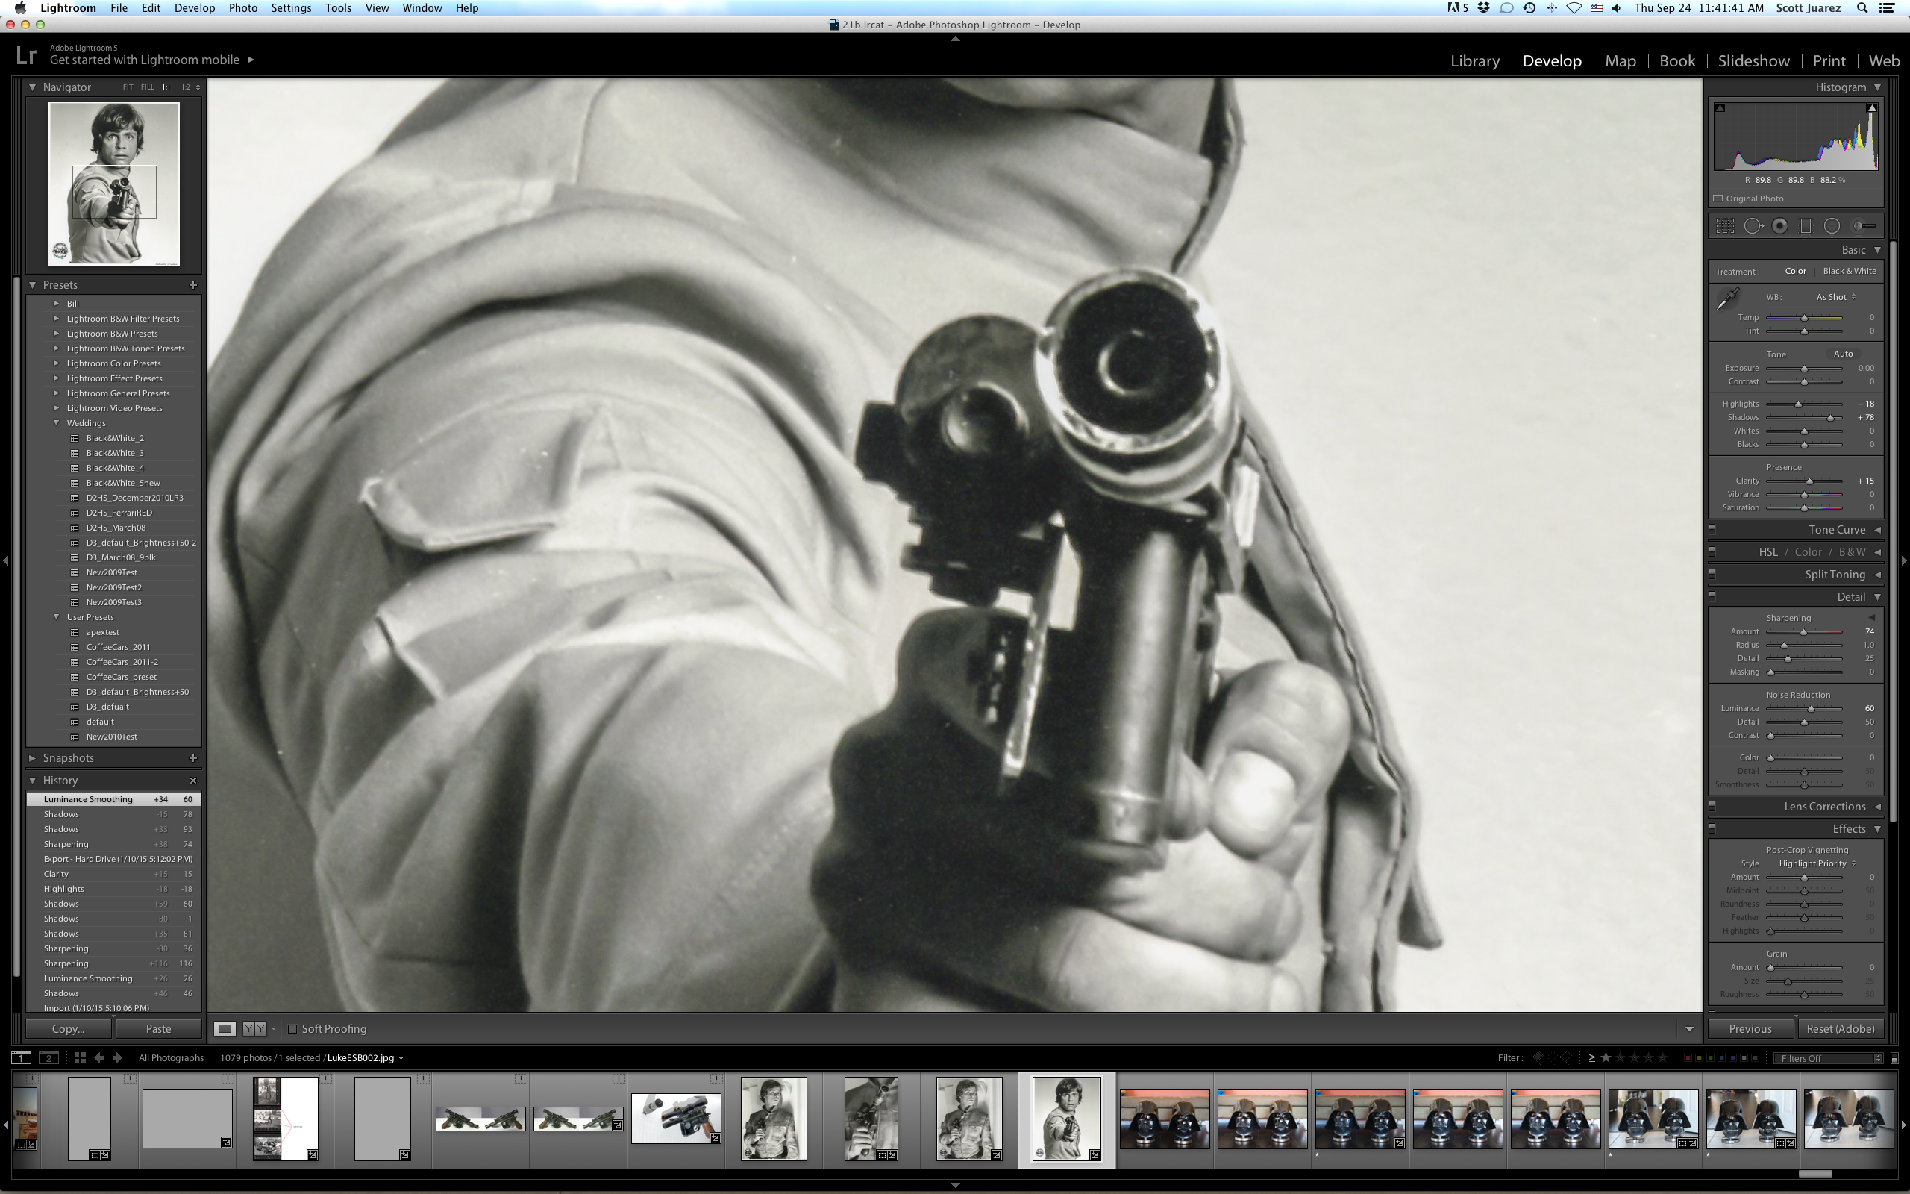Viewport: 1910px width, 1194px height.
Task: Enable the Soft Proofing checkbox
Action: tap(292, 1028)
